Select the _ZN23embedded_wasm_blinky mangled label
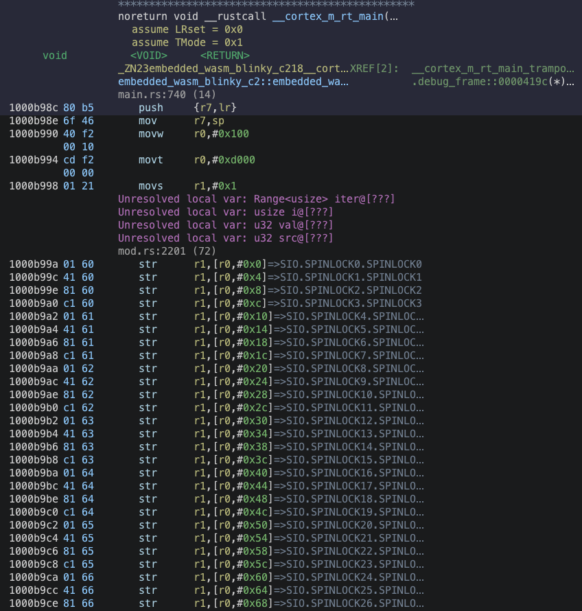The image size is (582, 611). click(x=233, y=69)
